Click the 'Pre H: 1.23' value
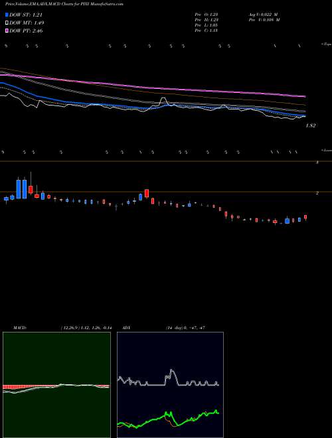The width and height of the screenshot is (332, 438). pos(207,20)
